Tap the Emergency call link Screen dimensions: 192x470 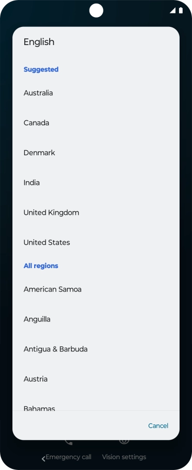click(x=68, y=457)
